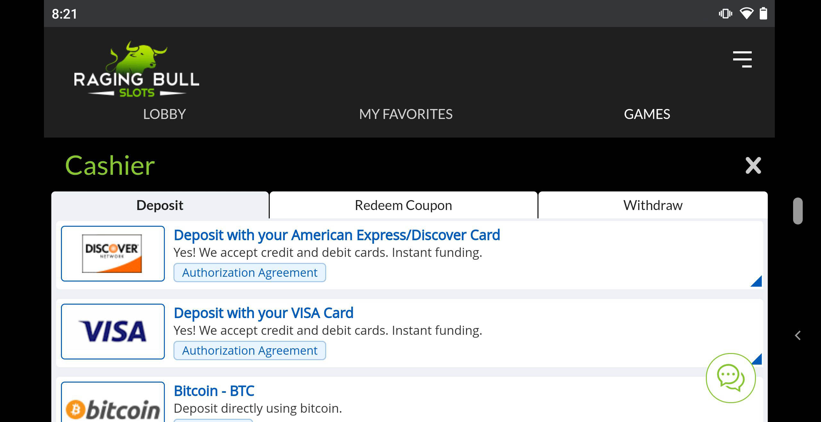Image resolution: width=821 pixels, height=422 pixels.
Task: Tap the battery status icon
Action: (x=763, y=14)
